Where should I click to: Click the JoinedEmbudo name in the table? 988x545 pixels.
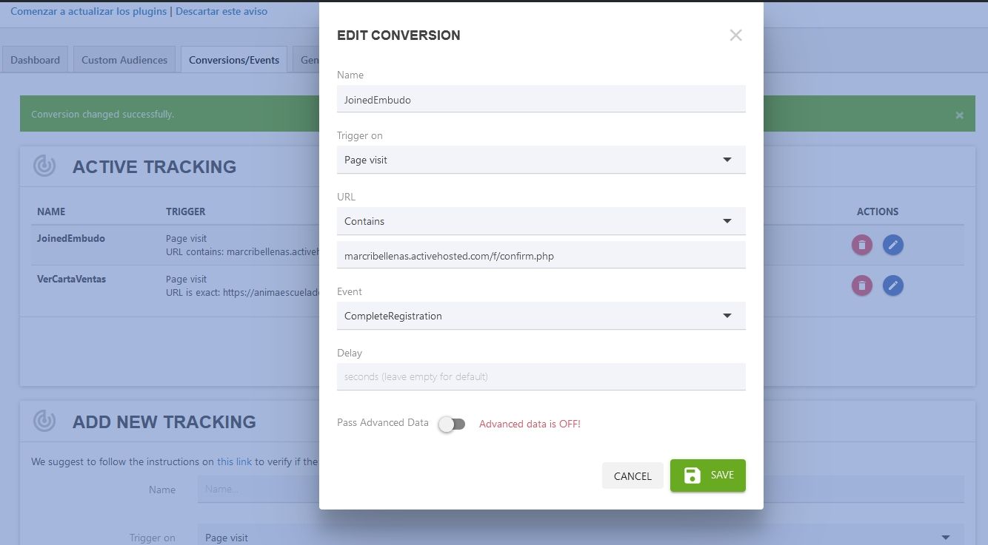[71, 238]
